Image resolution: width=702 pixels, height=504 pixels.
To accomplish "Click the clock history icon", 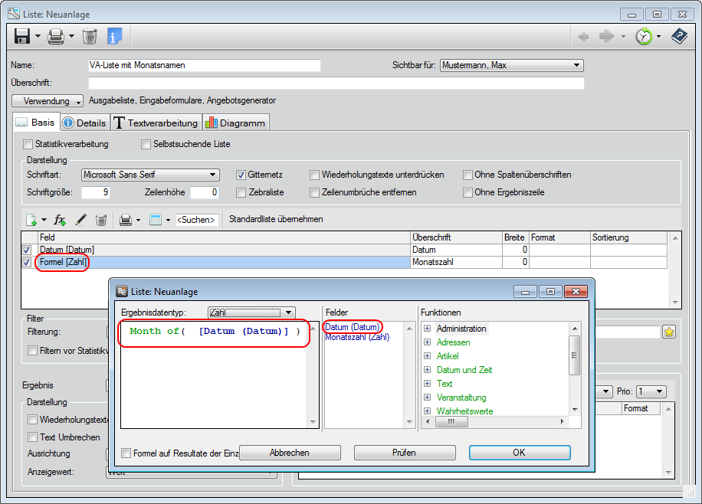I will 643,36.
